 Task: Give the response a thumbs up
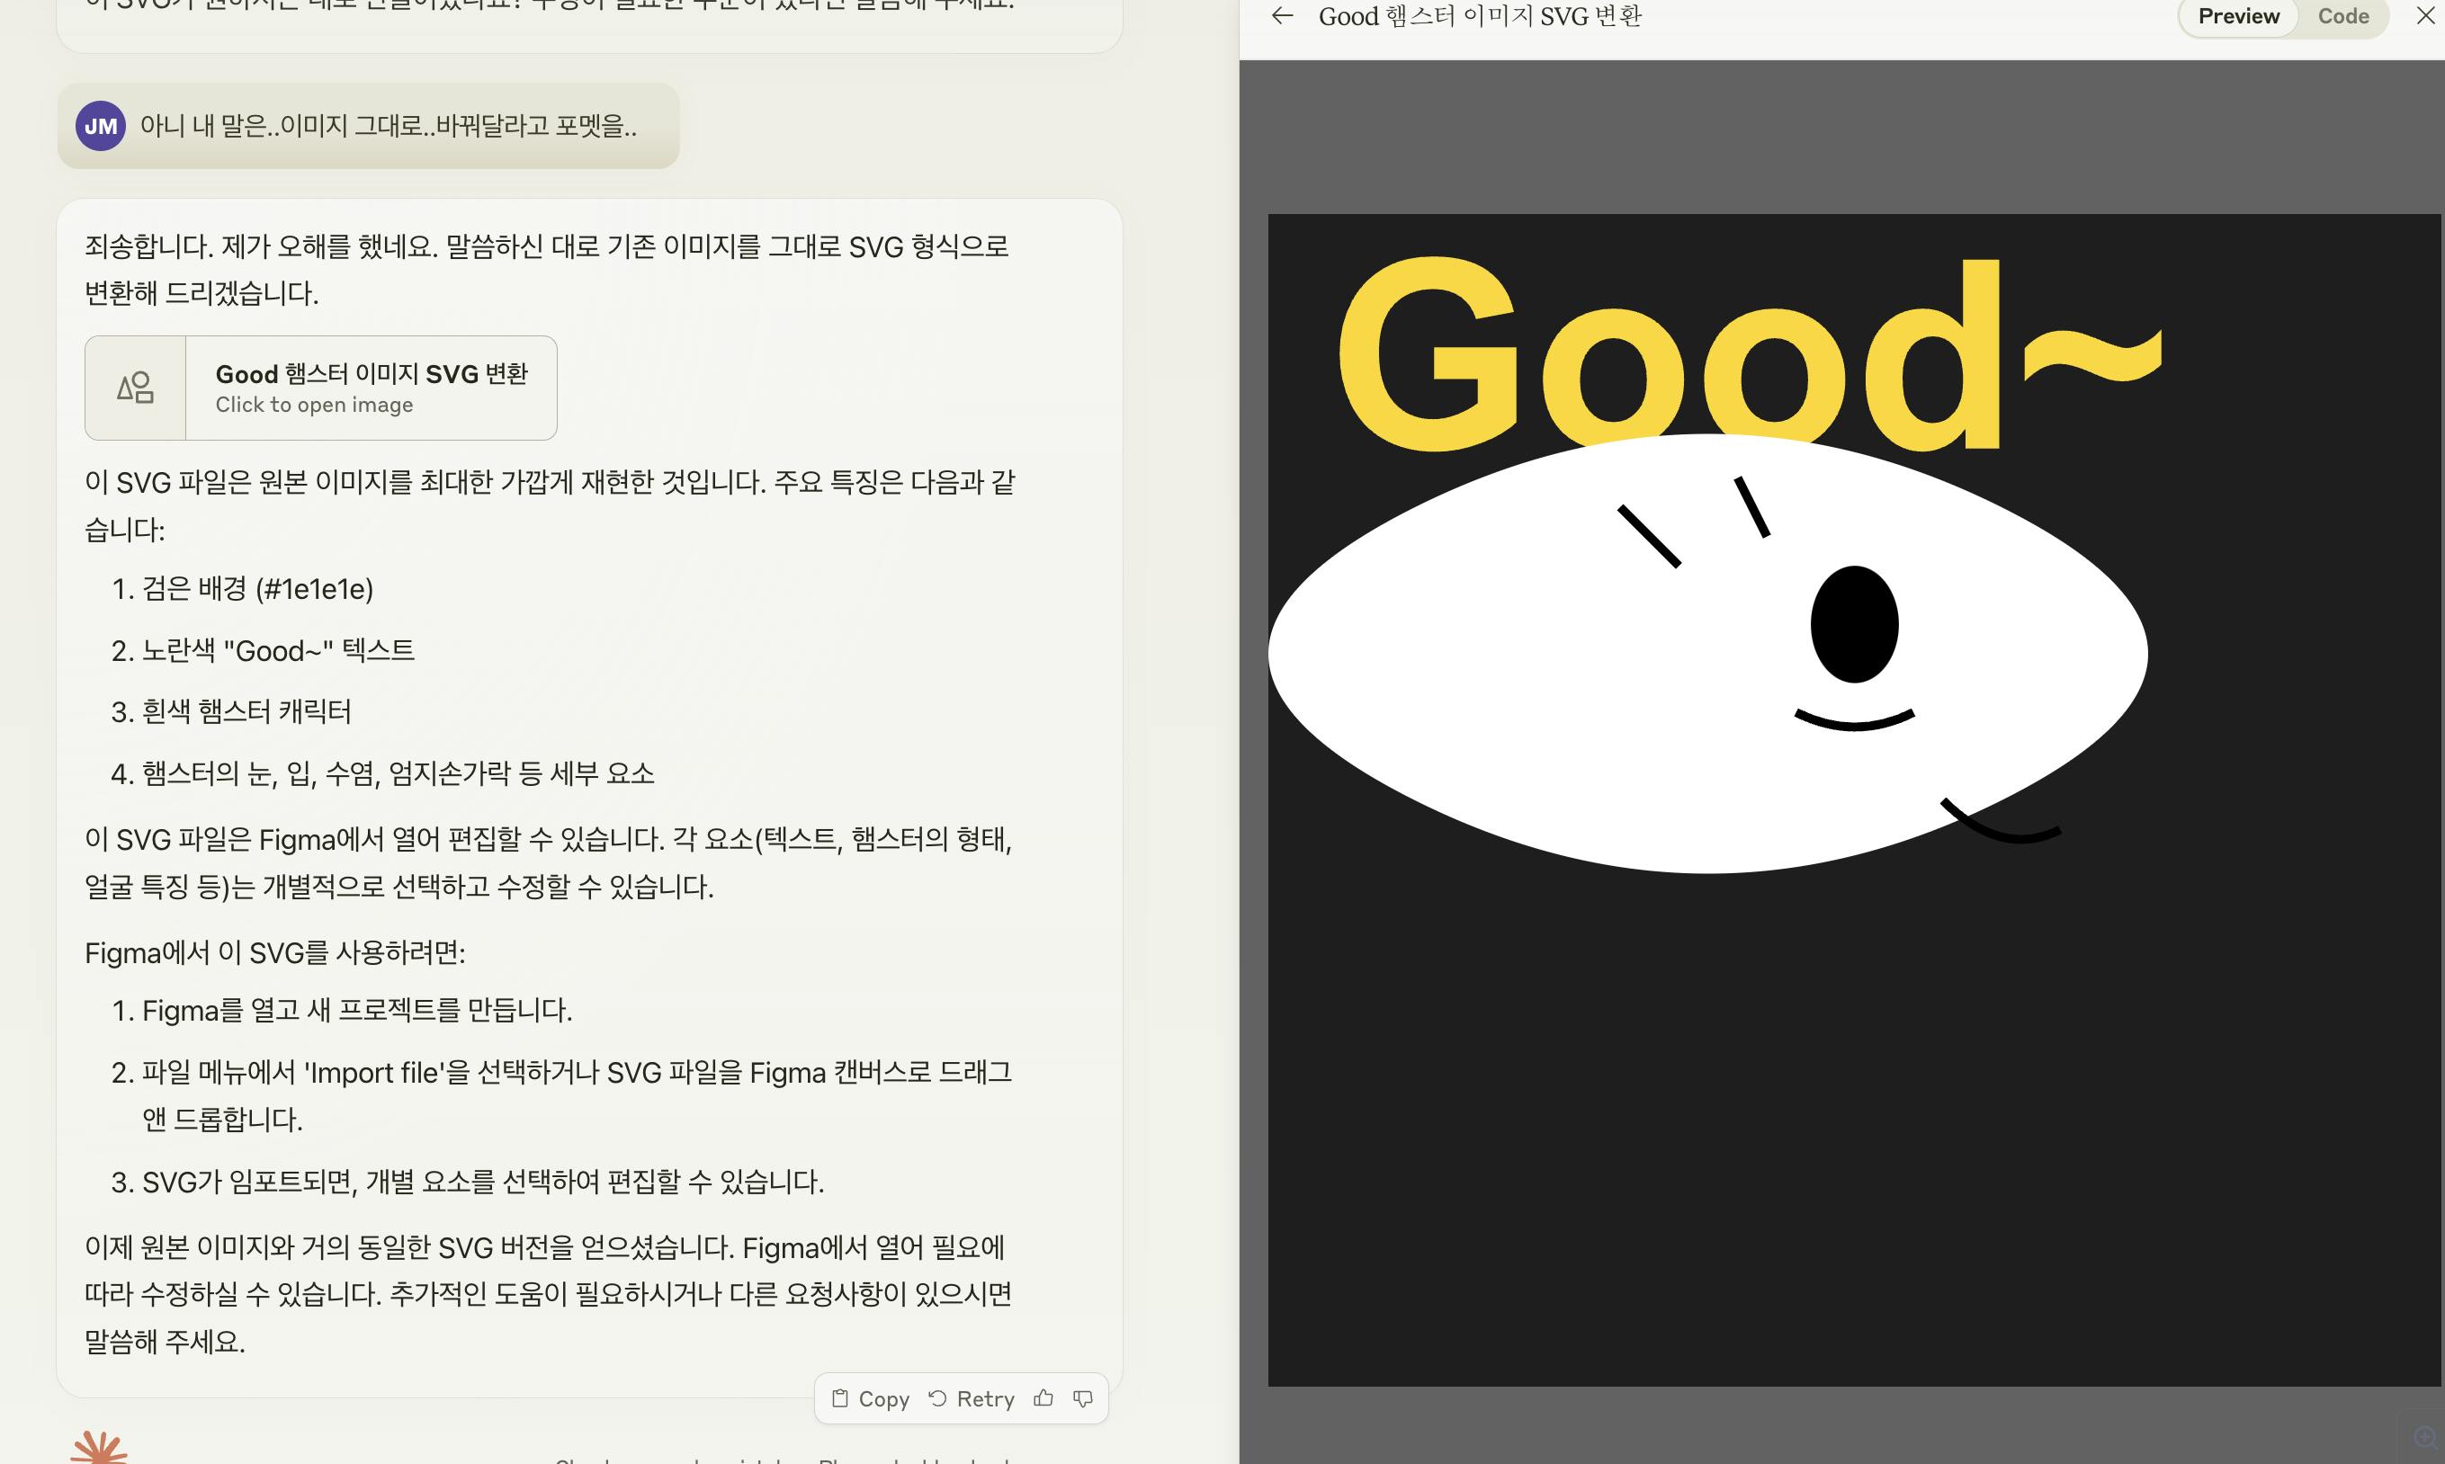1043,1399
